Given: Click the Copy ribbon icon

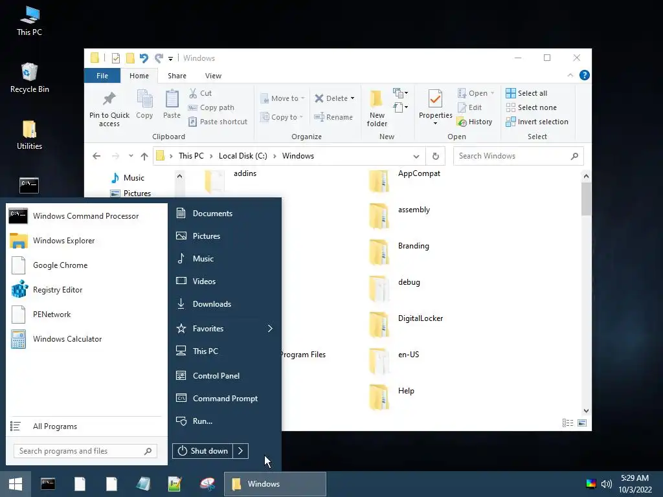Looking at the screenshot, I should (x=144, y=104).
